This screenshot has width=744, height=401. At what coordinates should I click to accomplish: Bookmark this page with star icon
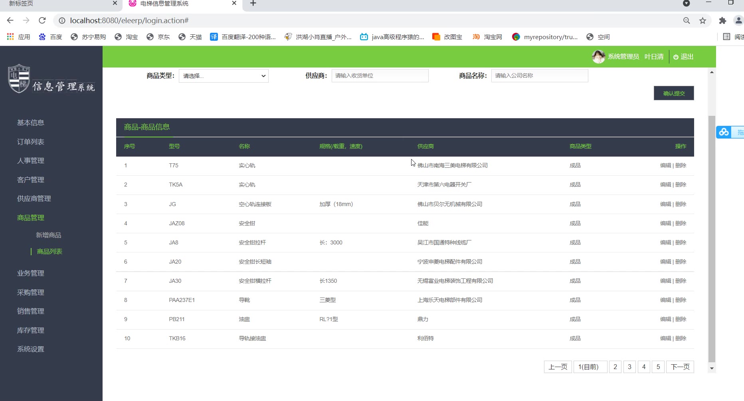703,20
